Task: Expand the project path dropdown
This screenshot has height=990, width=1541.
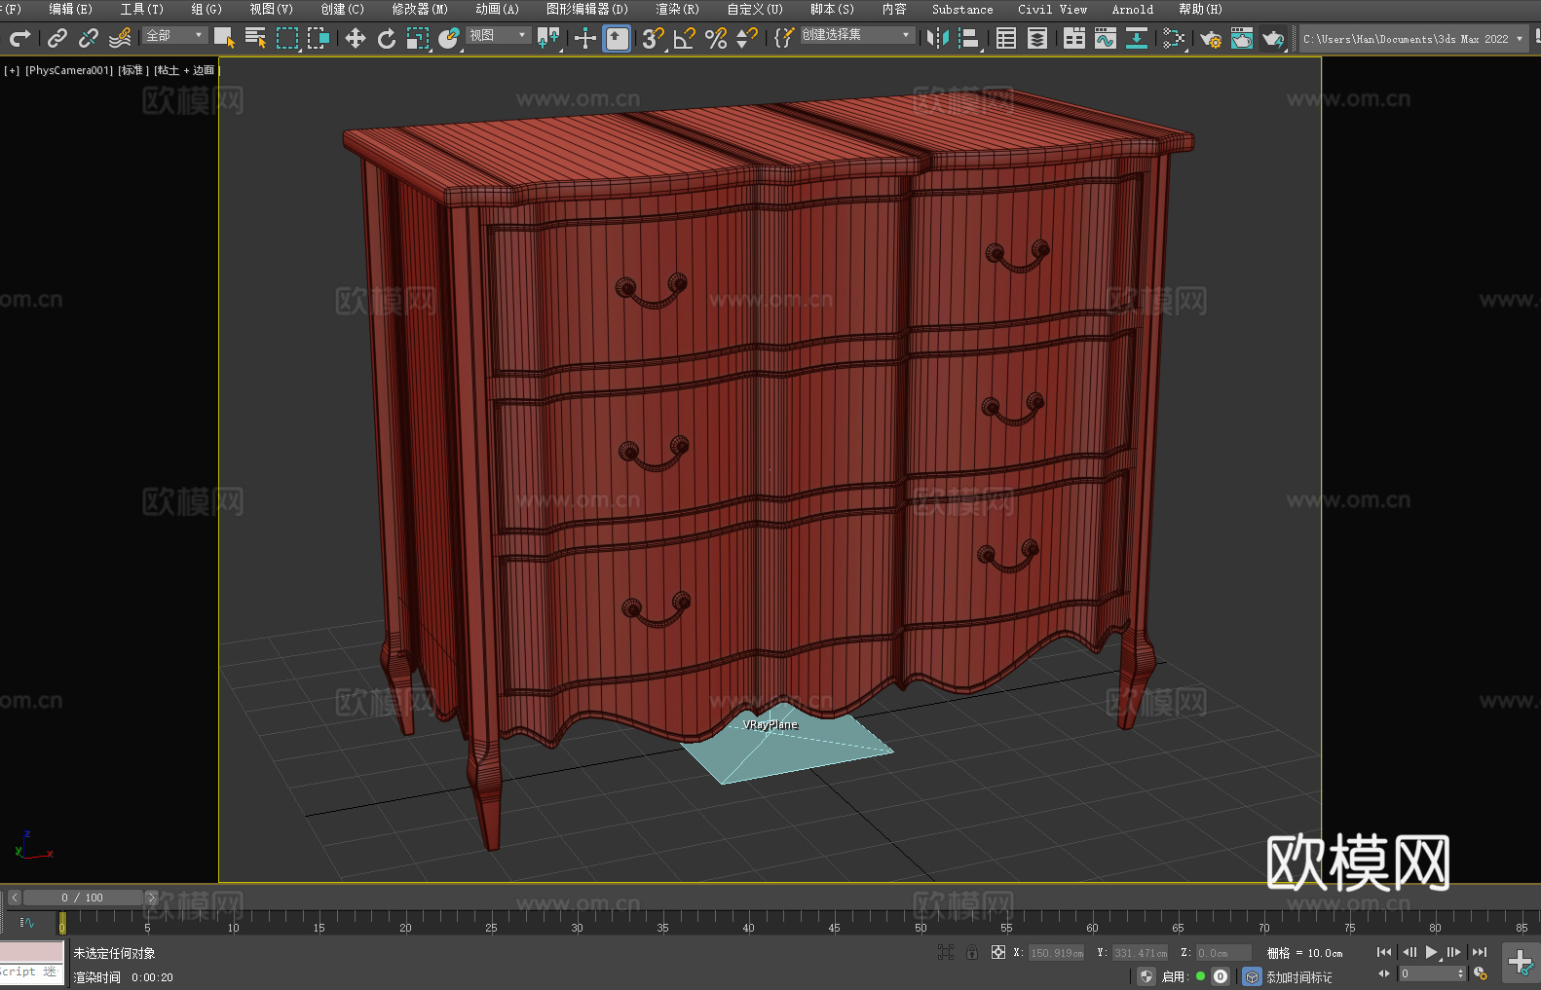Action: point(1519,39)
